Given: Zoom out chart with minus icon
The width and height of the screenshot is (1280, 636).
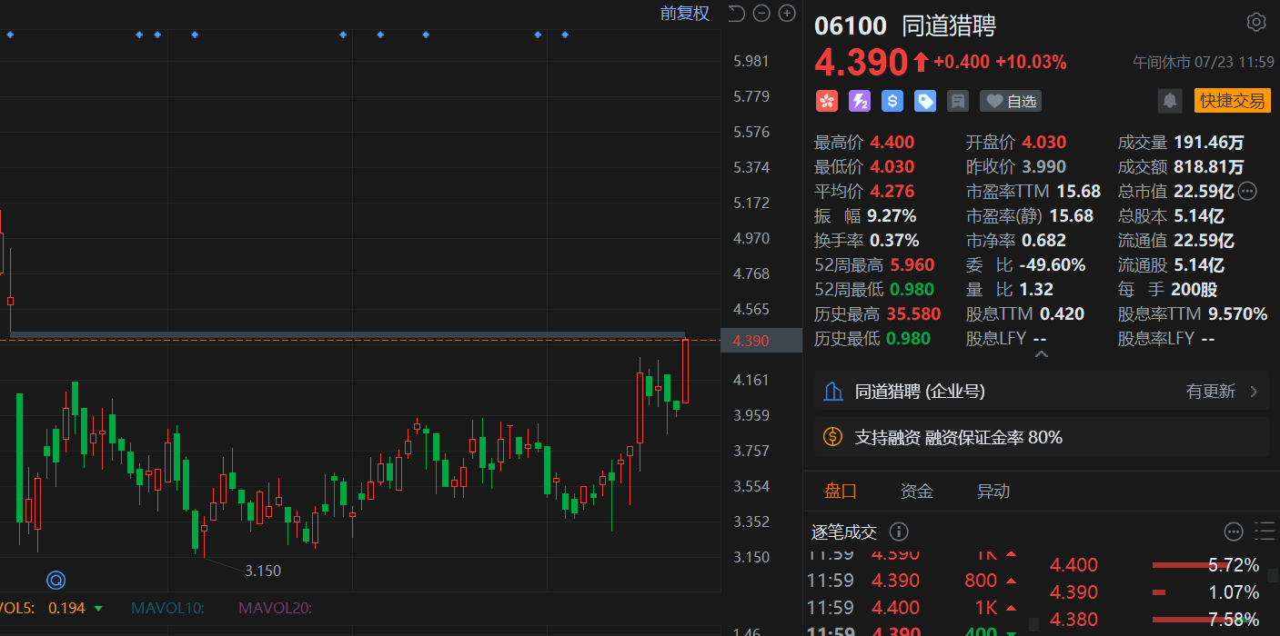Looking at the screenshot, I should pyautogui.click(x=761, y=14).
